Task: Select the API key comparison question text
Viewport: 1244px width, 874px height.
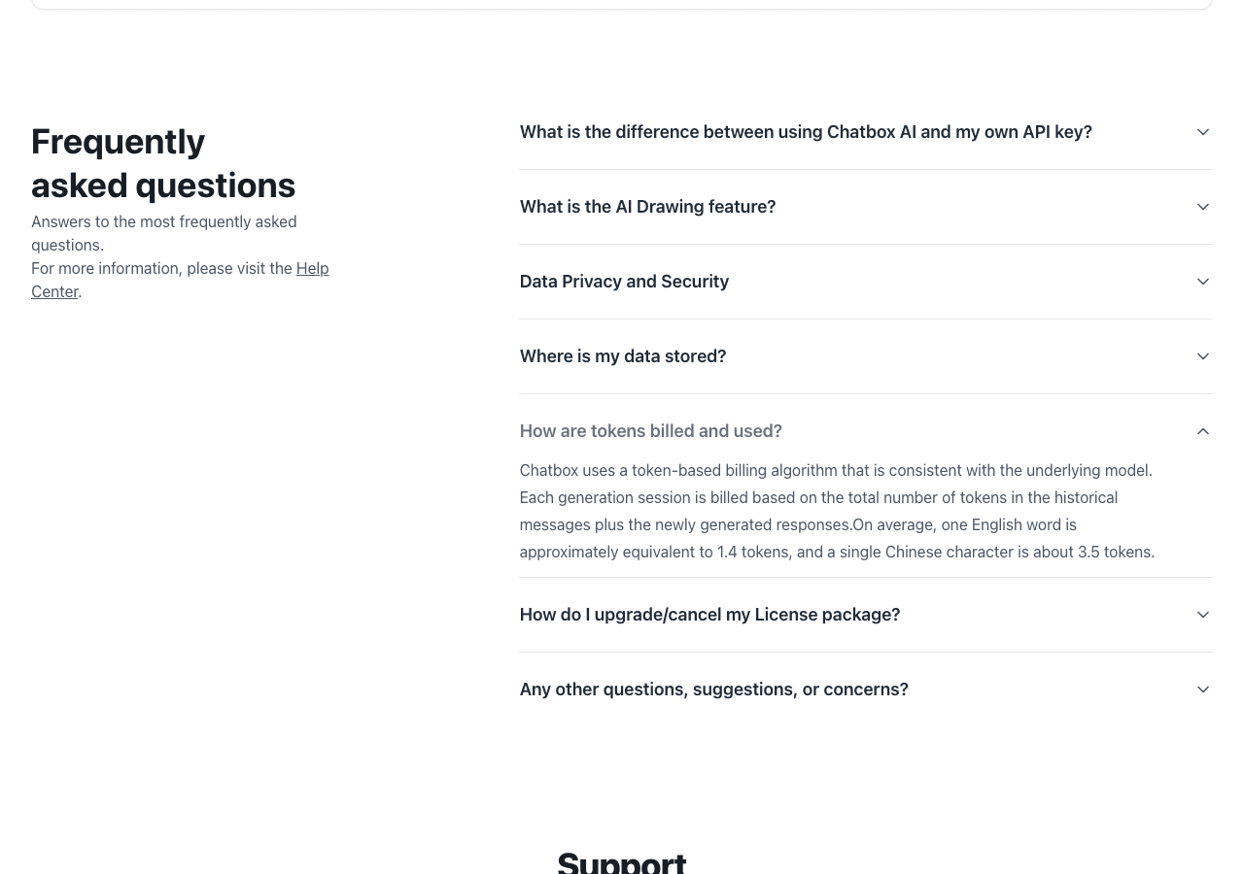Action: pos(806,131)
